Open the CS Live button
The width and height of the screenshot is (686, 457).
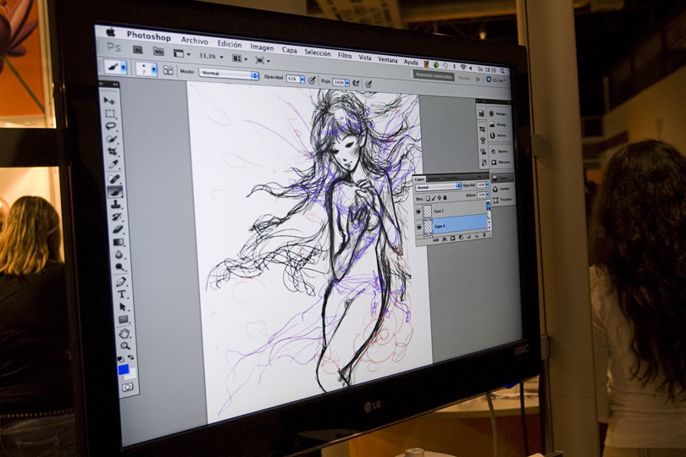pos(496,80)
